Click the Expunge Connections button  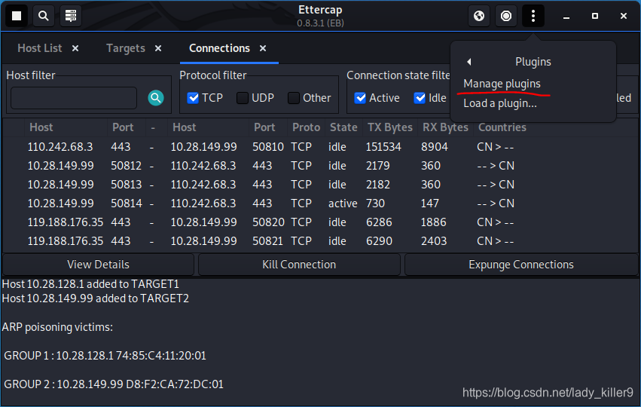(521, 265)
